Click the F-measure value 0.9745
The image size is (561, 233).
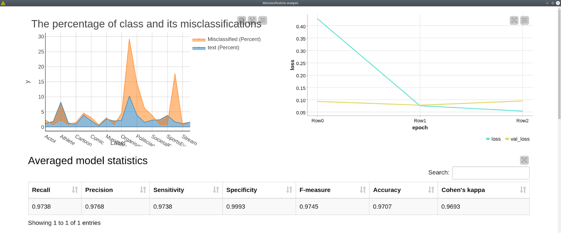point(309,207)
